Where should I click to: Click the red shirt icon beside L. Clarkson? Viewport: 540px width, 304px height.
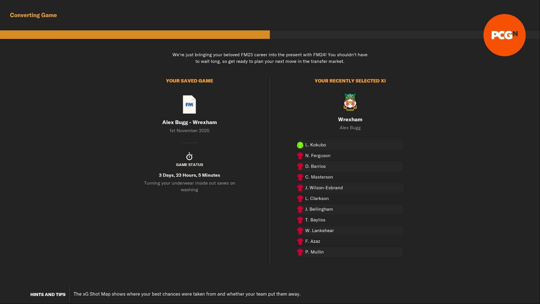(300, 199)
